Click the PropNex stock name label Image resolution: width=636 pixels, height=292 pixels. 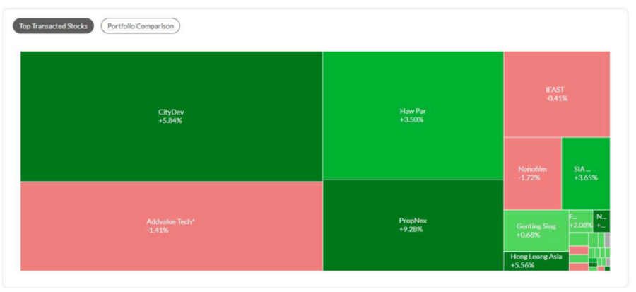click(413, 221)
